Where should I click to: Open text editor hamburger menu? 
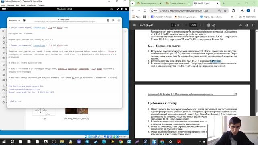tap(114, 21)
